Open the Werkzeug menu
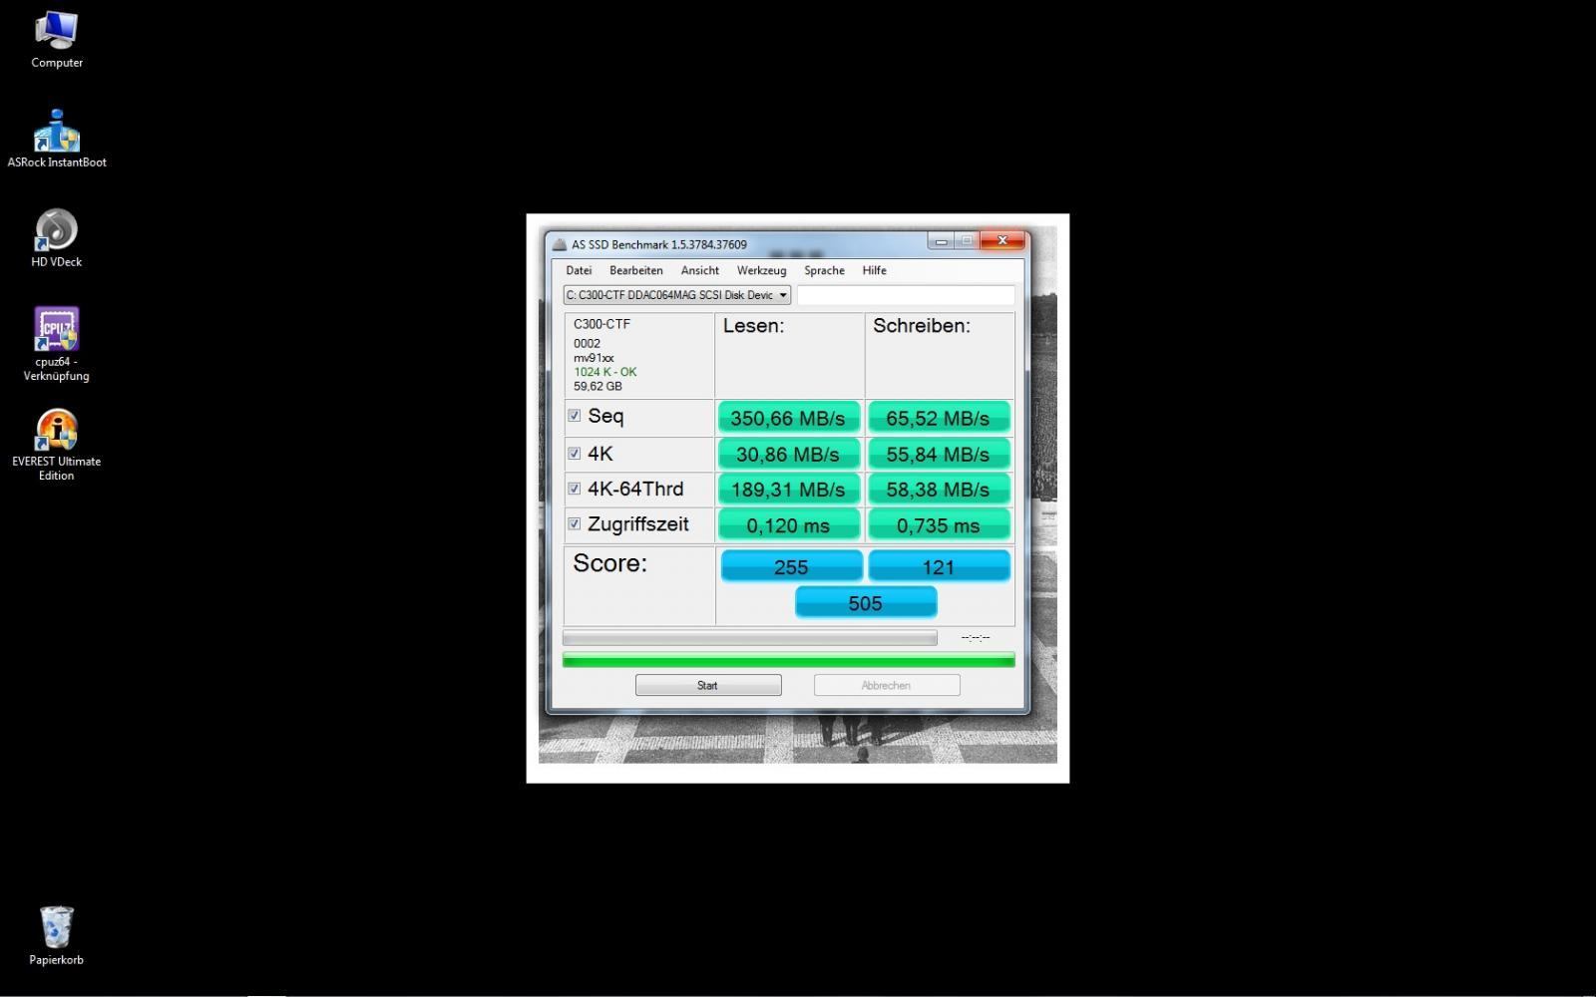 tap(761, 270)
